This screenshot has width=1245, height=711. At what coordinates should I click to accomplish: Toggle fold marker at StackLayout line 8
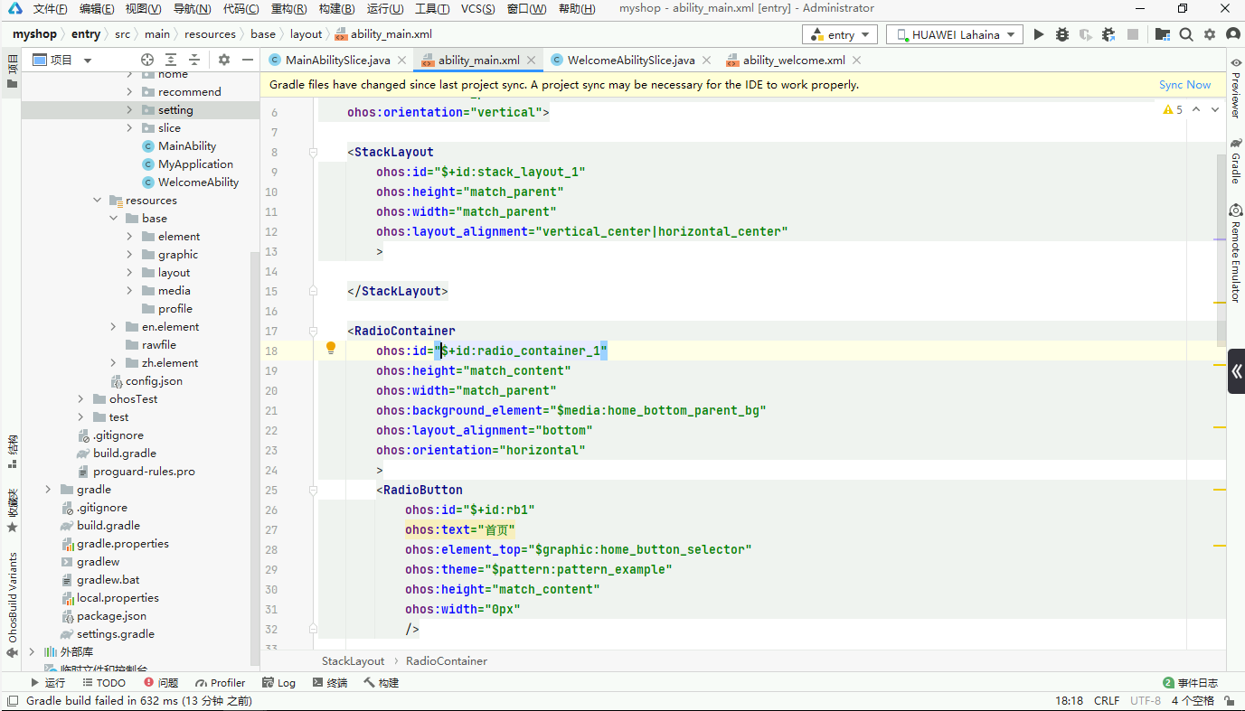coord(313,153)
